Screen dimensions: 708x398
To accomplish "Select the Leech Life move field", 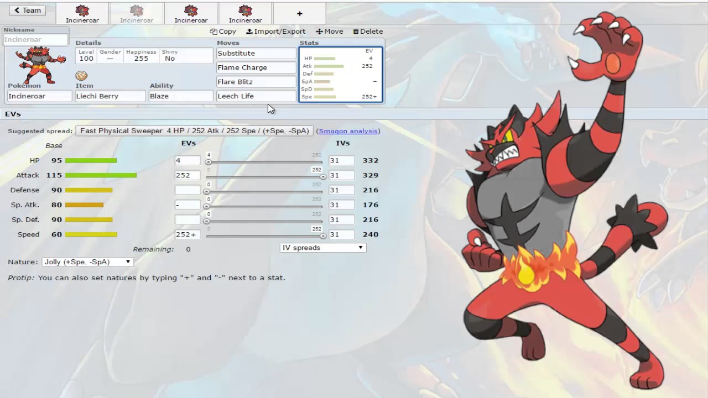I will pos(256,96).
